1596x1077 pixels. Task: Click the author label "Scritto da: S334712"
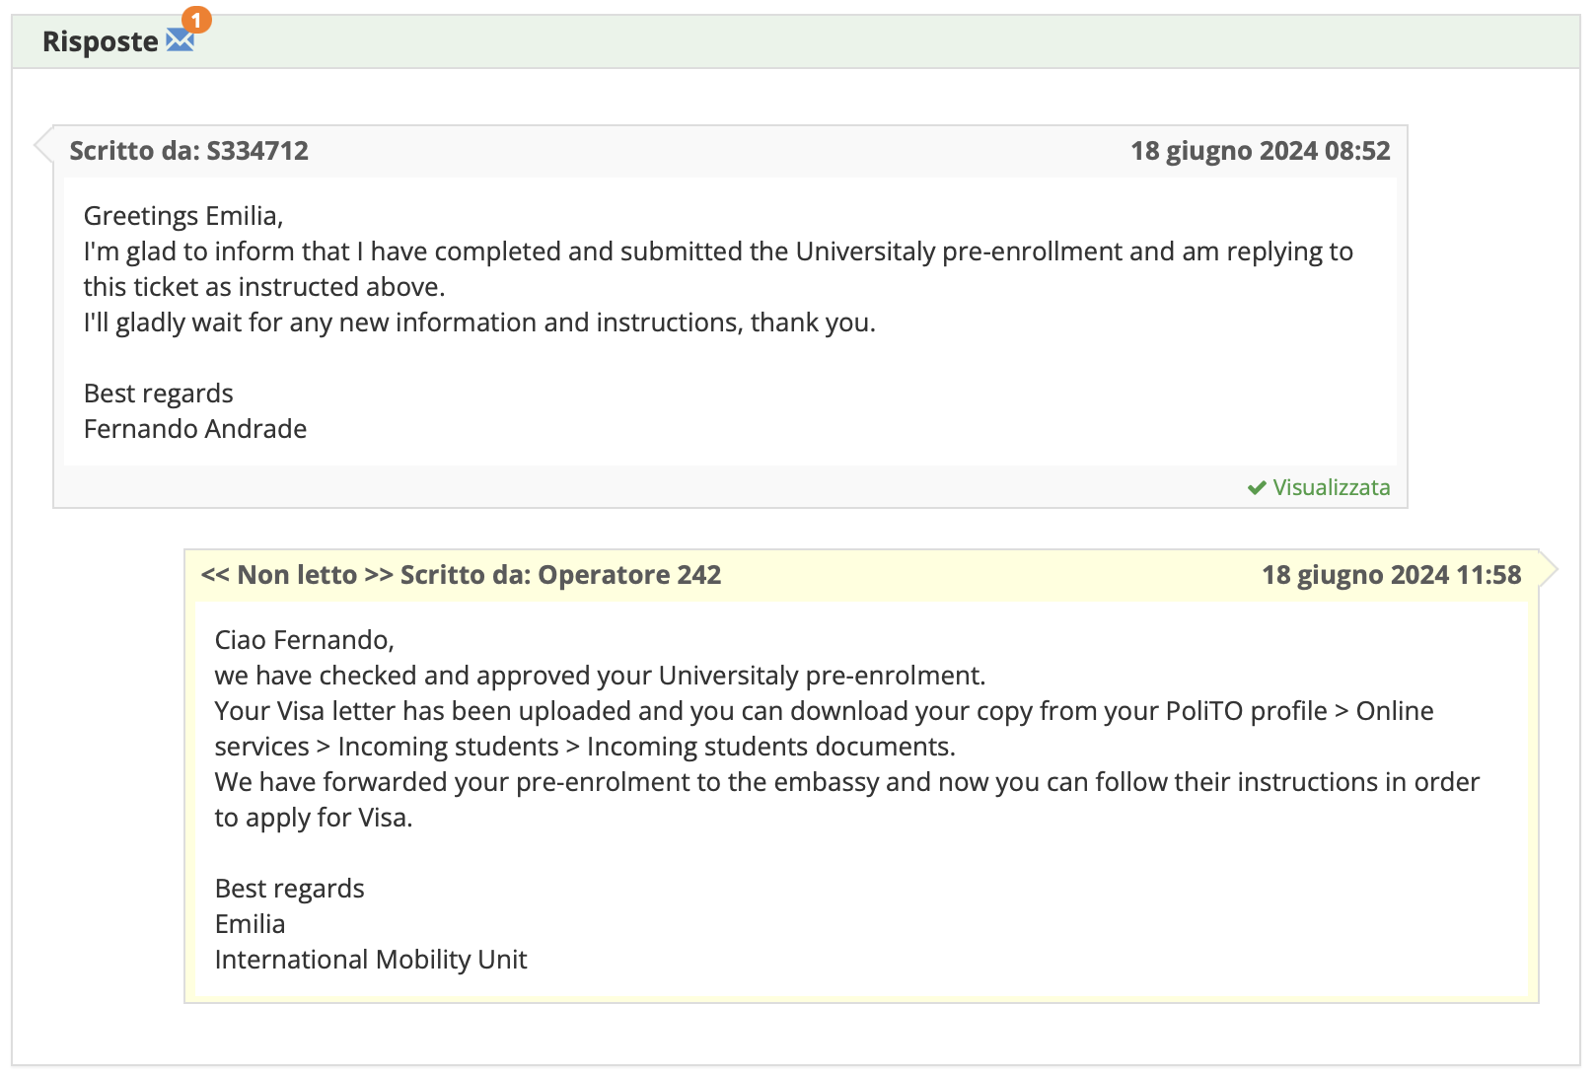pos(188,151)
